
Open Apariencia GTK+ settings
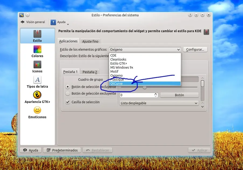point(37,97)
